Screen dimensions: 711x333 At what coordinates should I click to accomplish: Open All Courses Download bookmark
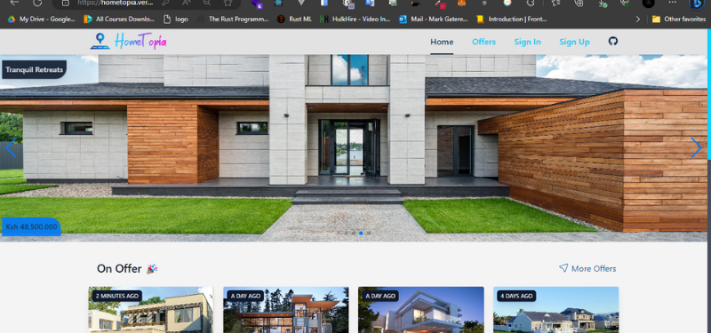[119, 19]
